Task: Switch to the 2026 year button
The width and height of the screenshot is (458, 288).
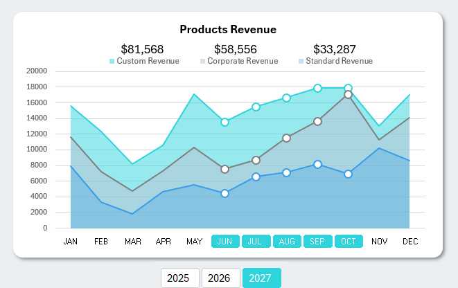Action: click(220, 278)
